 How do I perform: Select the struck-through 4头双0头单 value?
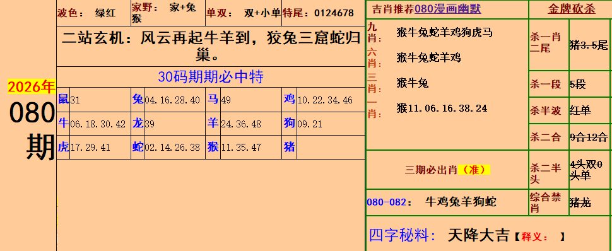586,170
